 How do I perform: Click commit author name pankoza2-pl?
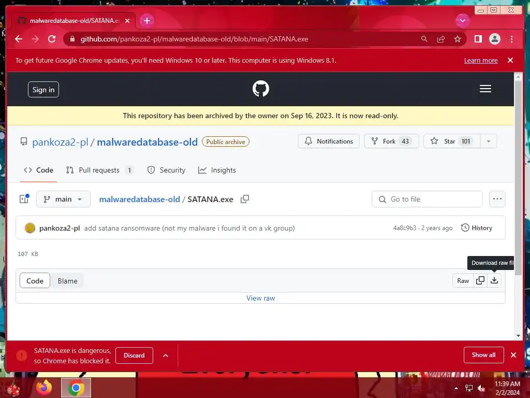pyautogui.click(x=60, y=228)
